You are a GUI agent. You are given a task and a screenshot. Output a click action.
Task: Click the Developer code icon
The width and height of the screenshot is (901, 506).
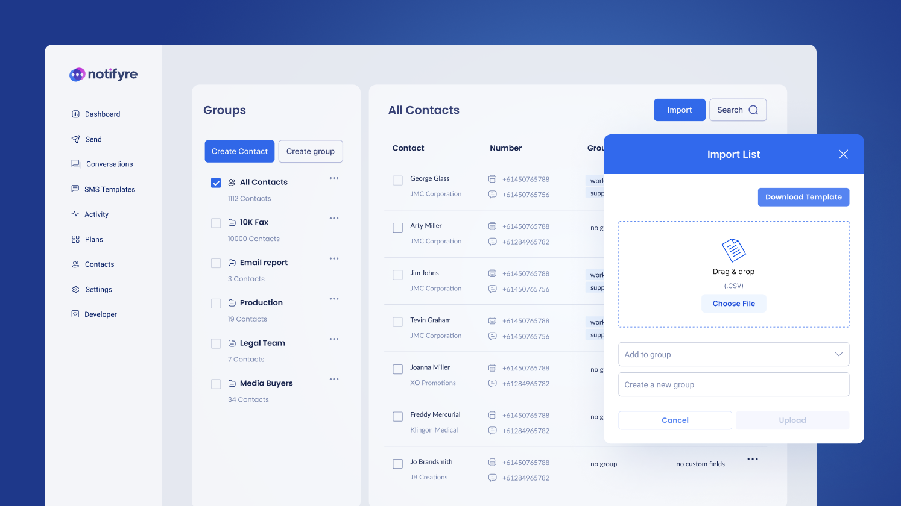(75, 314)
